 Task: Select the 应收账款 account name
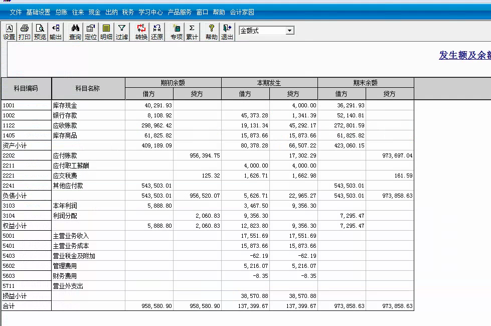(x=65, y=125)
